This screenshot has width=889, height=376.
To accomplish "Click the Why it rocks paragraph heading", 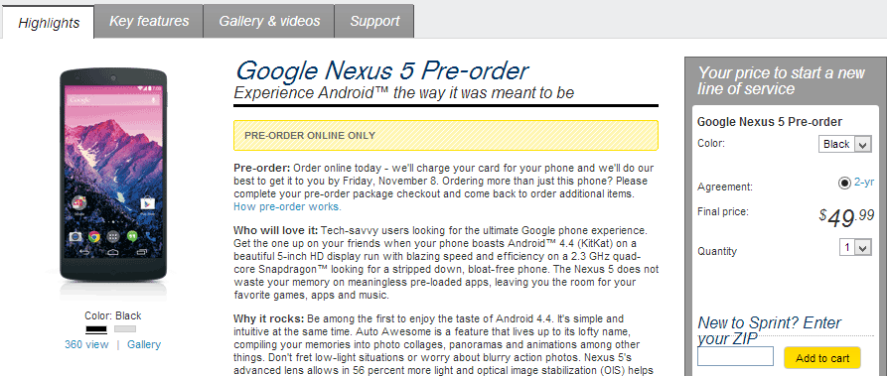I will pyautogui.click(x=268, y=318).
